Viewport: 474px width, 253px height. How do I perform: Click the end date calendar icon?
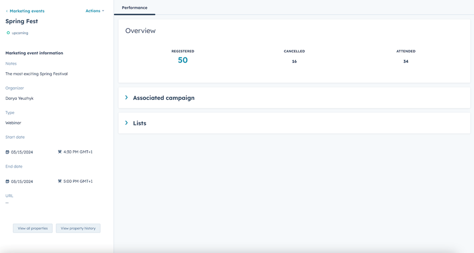(7, 181)
